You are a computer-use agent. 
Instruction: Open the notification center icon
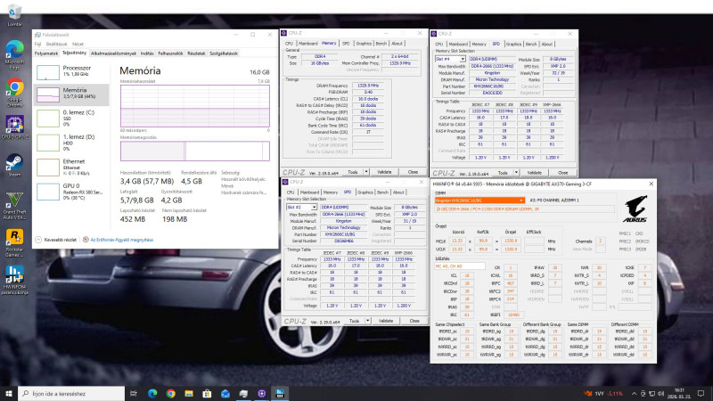[701, 393]
